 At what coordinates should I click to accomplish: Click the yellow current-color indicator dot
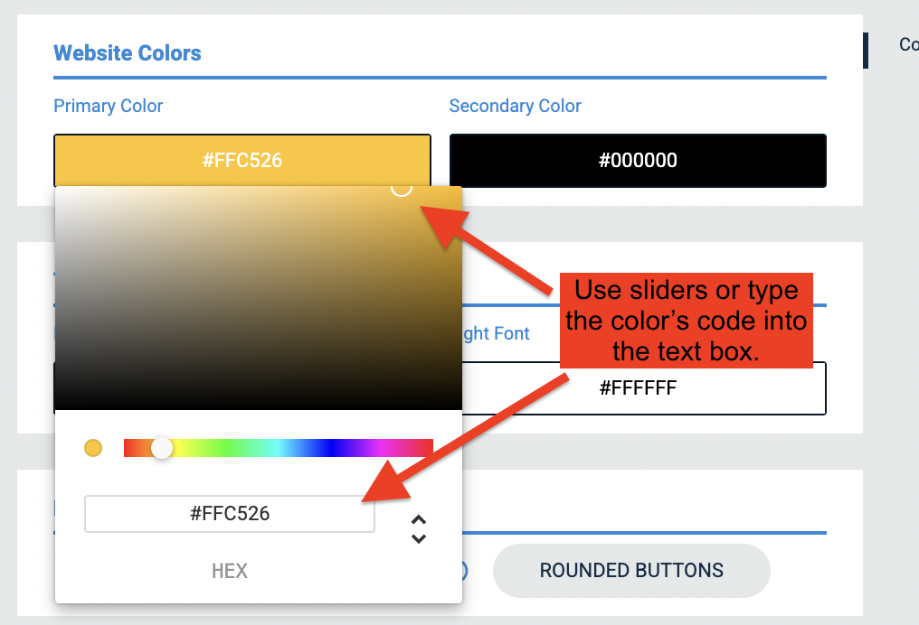tap(93, 447)
